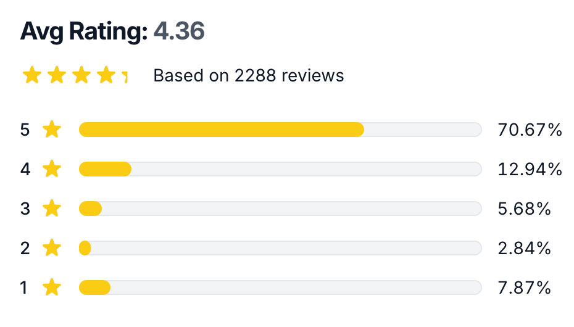Click the second star in average rating row
The height and width of the screenshot is (327, 574).
[x=57, y=75]
